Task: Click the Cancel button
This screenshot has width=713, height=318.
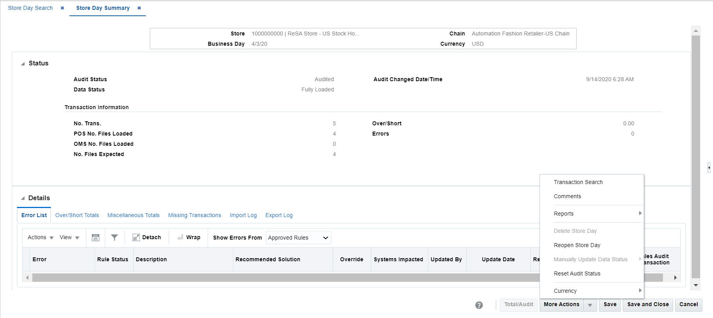Action: point(689,305)
